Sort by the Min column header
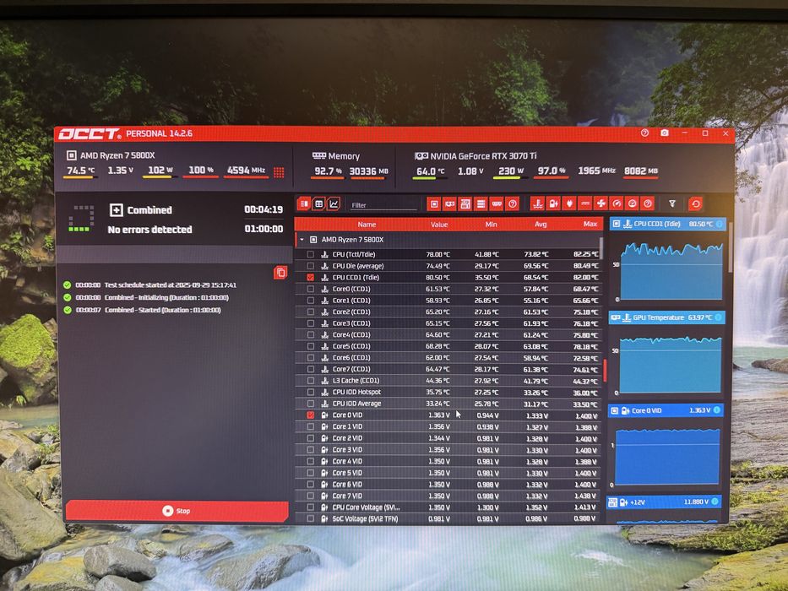788x591 pixels. (x=491, y=224)
